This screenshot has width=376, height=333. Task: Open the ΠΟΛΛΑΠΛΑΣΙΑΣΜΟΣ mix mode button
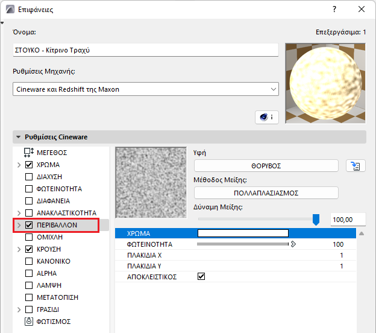(x=266, y=193)
